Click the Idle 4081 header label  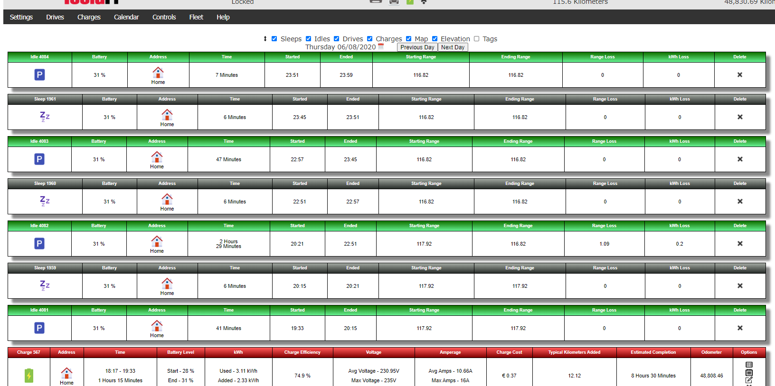tap(39, 310)
